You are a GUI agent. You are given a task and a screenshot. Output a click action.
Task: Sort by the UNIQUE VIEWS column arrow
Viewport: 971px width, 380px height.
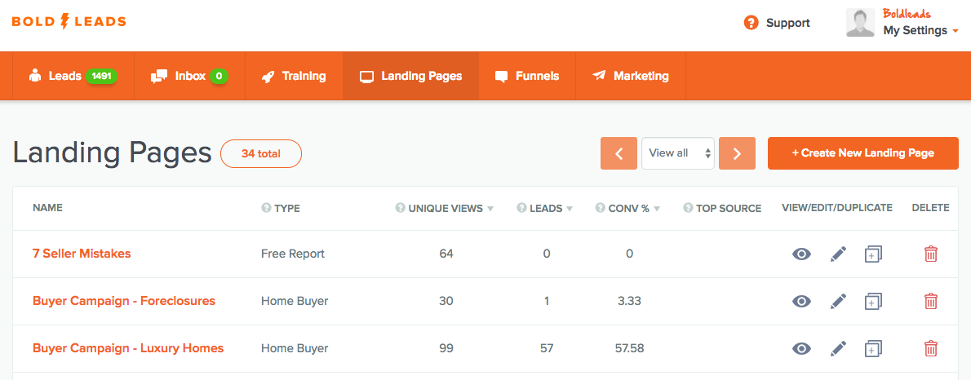(490, 209)
